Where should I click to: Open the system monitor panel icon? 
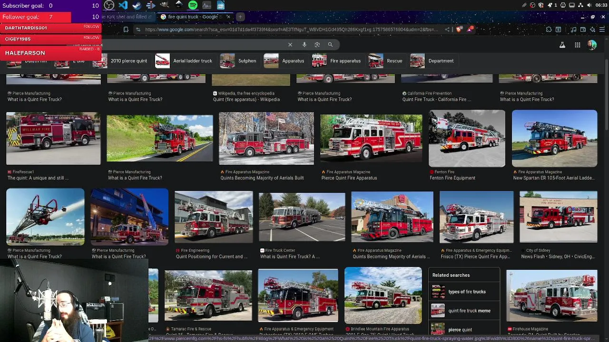point(206,5)
